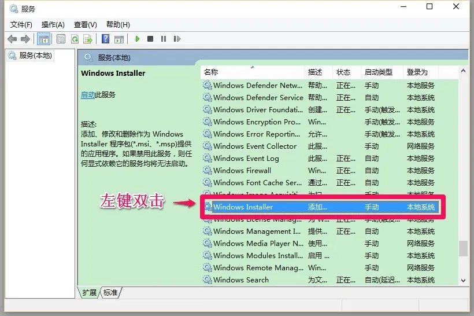The image size is (474, 316).
Task: Click gear icon of Windows Font Cache row
Action: (x=207, y=182)
